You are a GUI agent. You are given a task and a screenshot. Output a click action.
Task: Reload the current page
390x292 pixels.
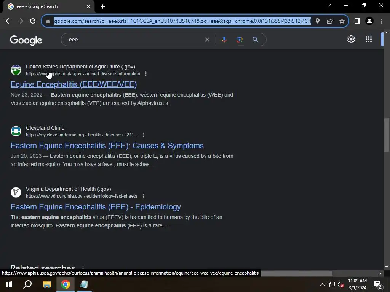pyautogui.click(x=33, y=21)
